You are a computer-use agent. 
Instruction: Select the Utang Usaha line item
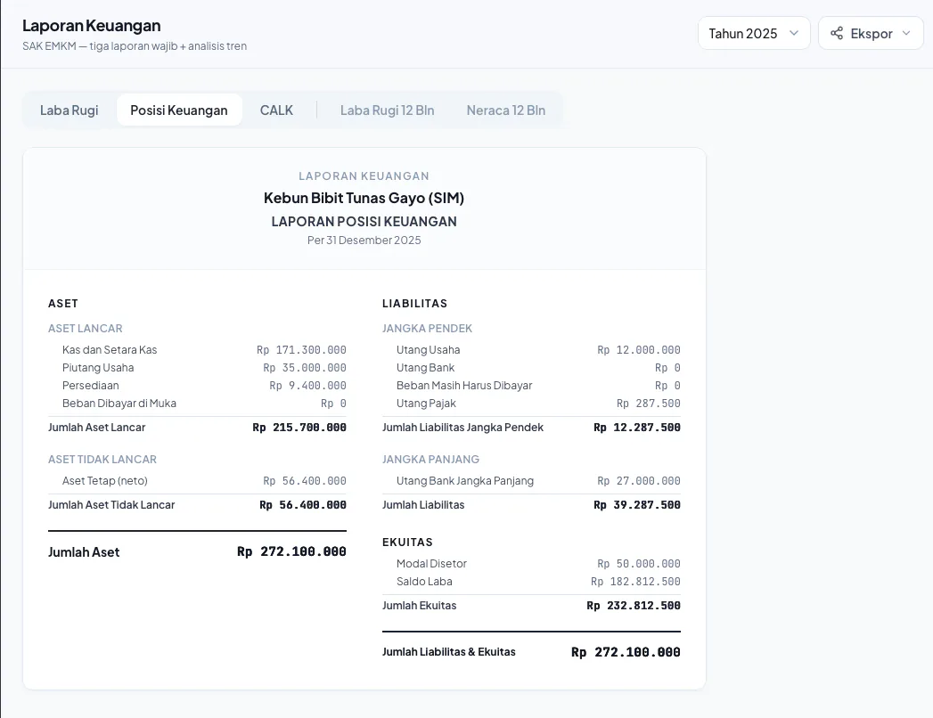(x=531, y=350)
